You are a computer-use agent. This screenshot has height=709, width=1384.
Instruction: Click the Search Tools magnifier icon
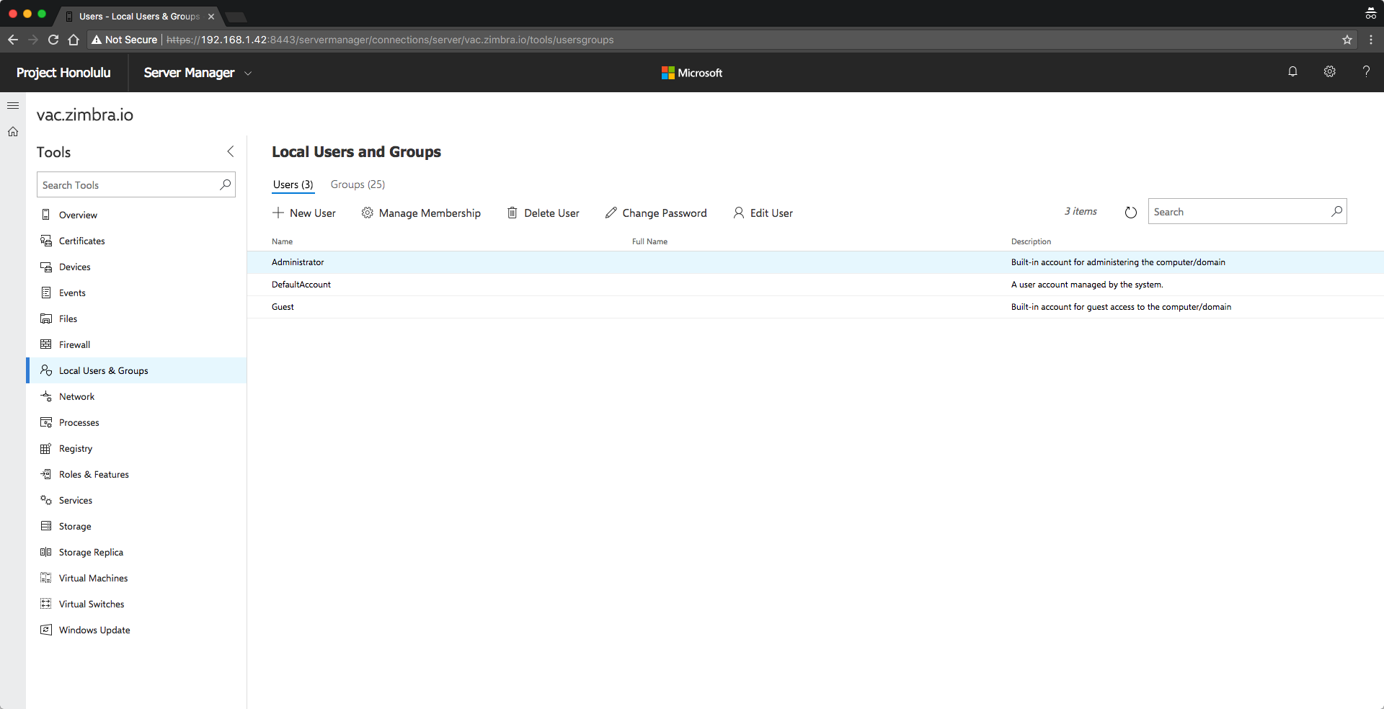[x=226, y=184]
